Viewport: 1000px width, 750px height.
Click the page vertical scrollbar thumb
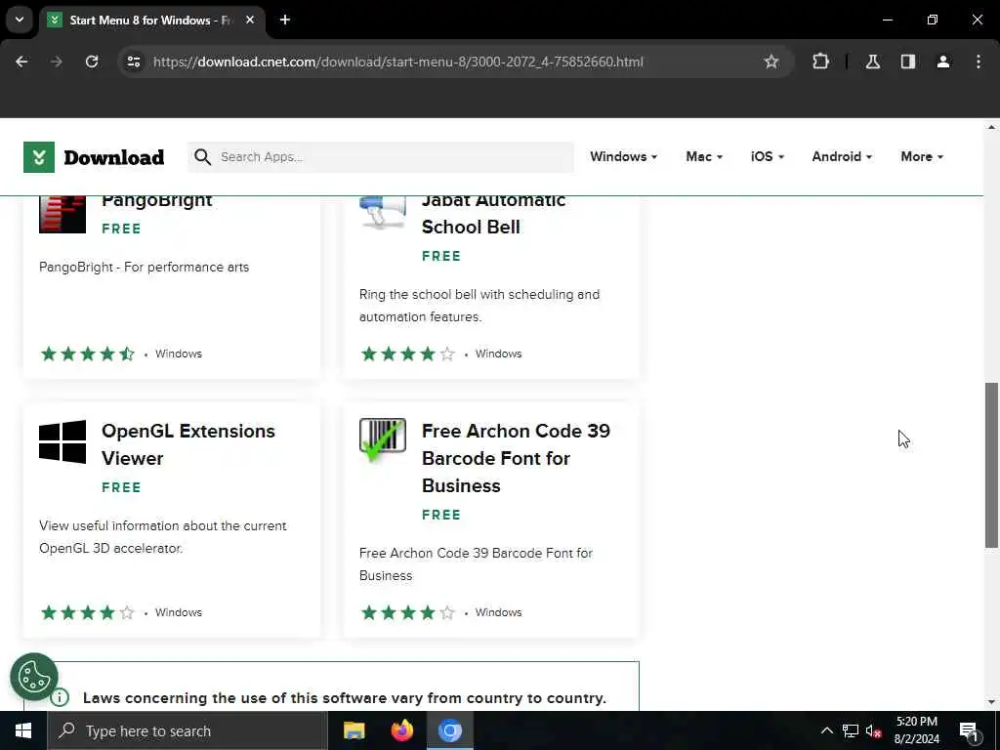point(991,465)
